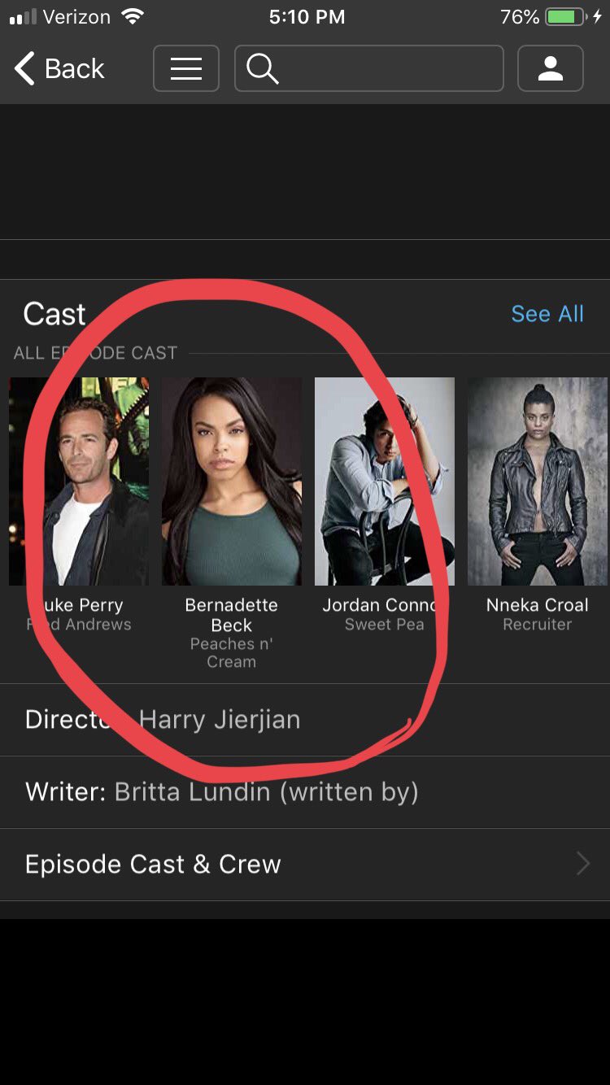Image resolution: width=610 pixels, height=1085 pixels.
Task: Tap the battery icon in status bar
Action: (566, 16)
